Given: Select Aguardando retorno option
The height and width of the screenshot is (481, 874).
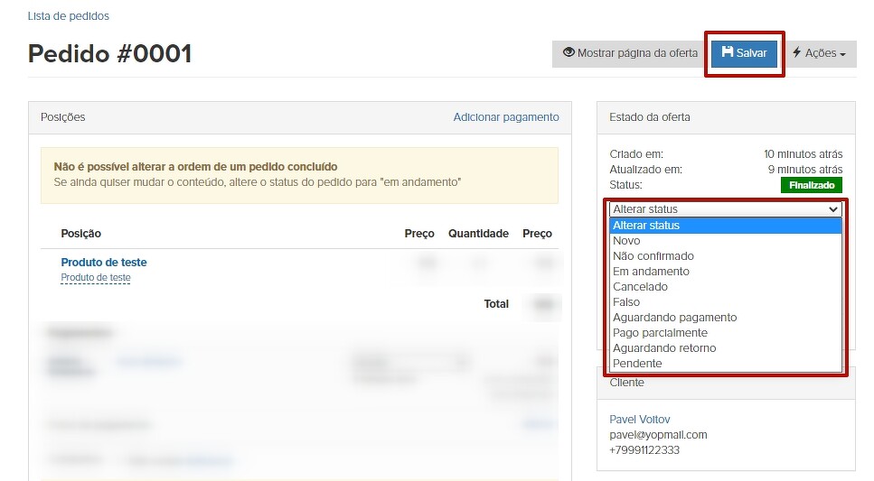Looking at the screenshot, I should point(663,348).
